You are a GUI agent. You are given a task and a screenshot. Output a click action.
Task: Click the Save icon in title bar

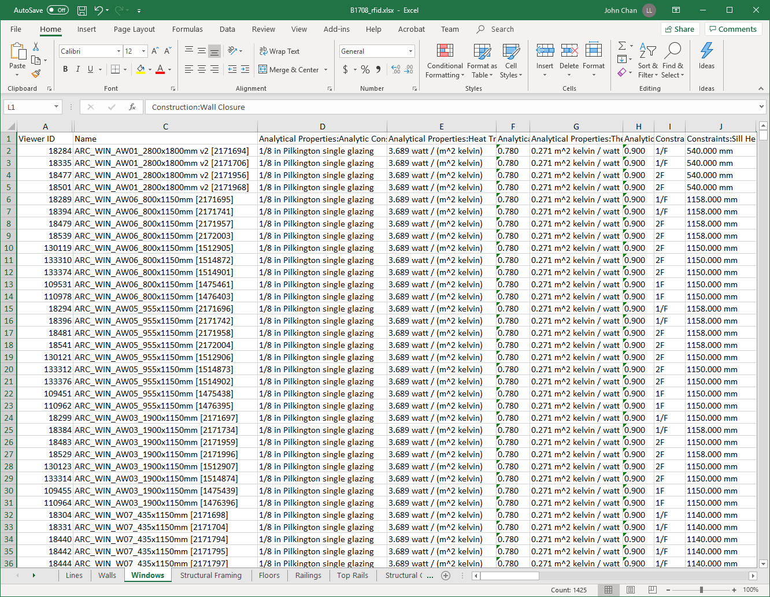pos(82,10)
